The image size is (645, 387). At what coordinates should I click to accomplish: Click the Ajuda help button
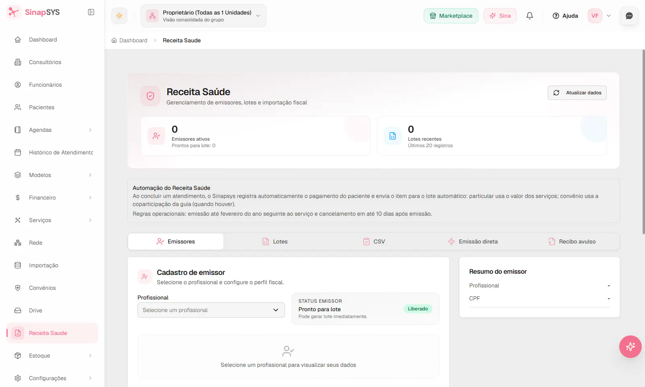coord(565,16)
